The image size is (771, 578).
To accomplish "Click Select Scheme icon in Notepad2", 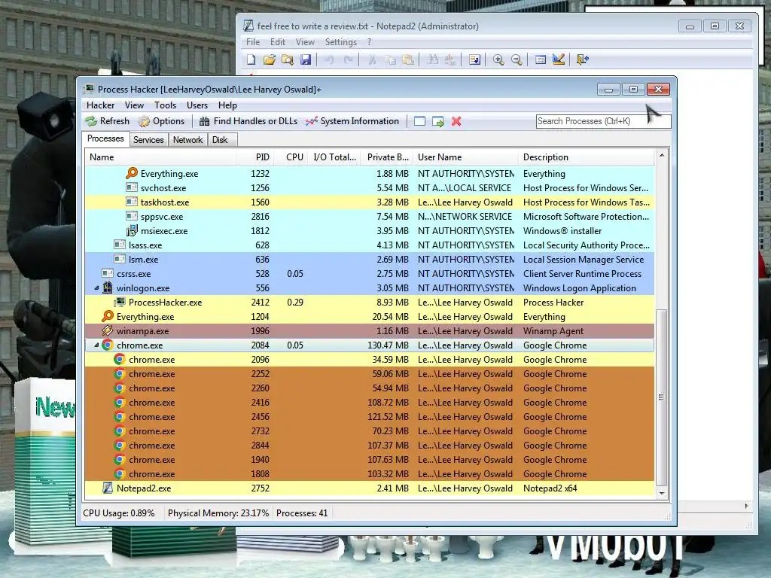I will click(541, 59).
